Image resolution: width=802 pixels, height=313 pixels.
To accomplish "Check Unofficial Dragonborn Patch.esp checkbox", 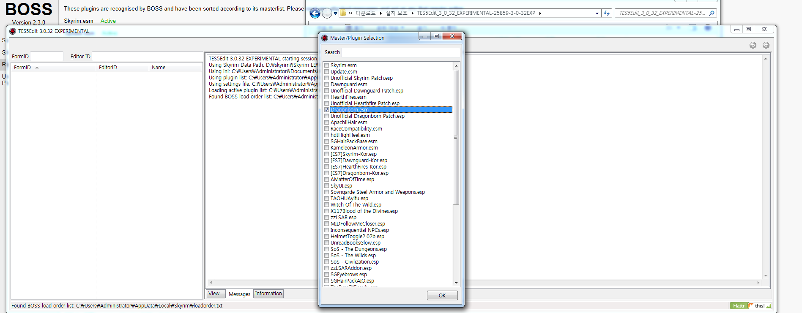I will pyautogui.click(x=327, y=116).
